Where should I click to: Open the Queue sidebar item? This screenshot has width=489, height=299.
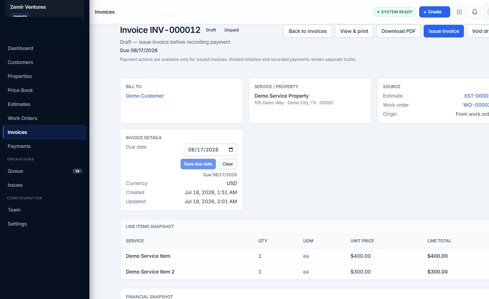pyautogui.click(x=44, y=171)
